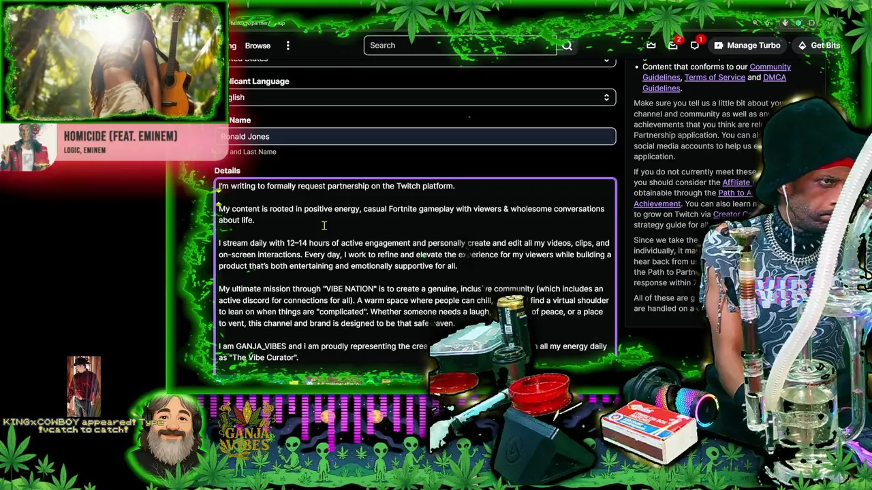This screenshot has height=490, width=872.
Task: Click the Ganja Vibes logo overlay
Action: pyautogui.click(x=247, y=430)
